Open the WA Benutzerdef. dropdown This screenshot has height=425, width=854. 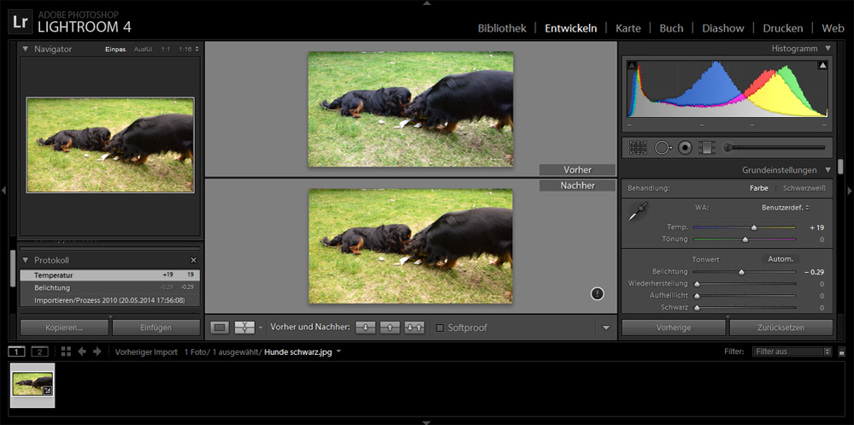(785, 207)
